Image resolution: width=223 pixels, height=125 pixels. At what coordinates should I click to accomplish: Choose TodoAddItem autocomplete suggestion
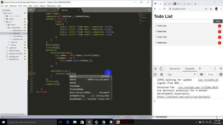[x=90, y=89]
